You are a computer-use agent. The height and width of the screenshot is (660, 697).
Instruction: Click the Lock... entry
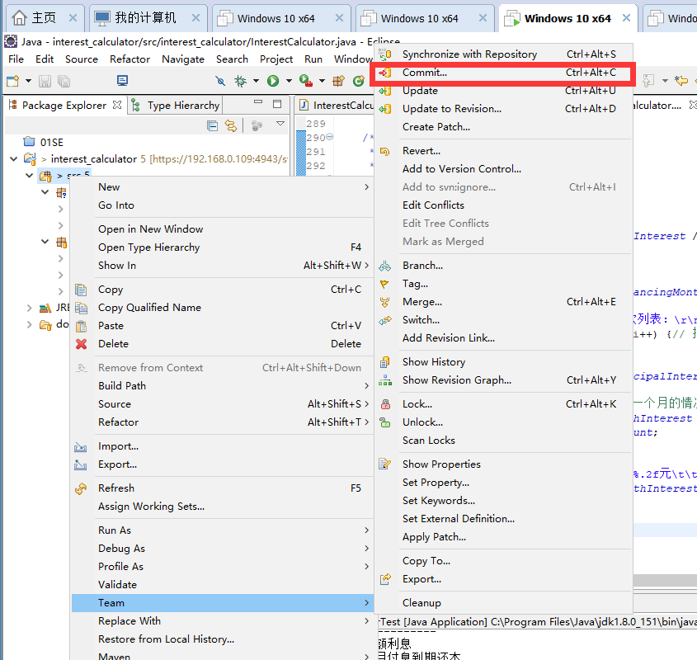502,405
